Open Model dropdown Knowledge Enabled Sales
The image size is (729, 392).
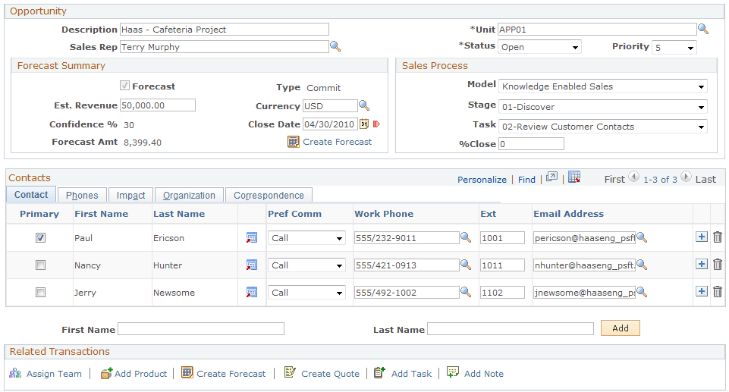click(603, 86)
